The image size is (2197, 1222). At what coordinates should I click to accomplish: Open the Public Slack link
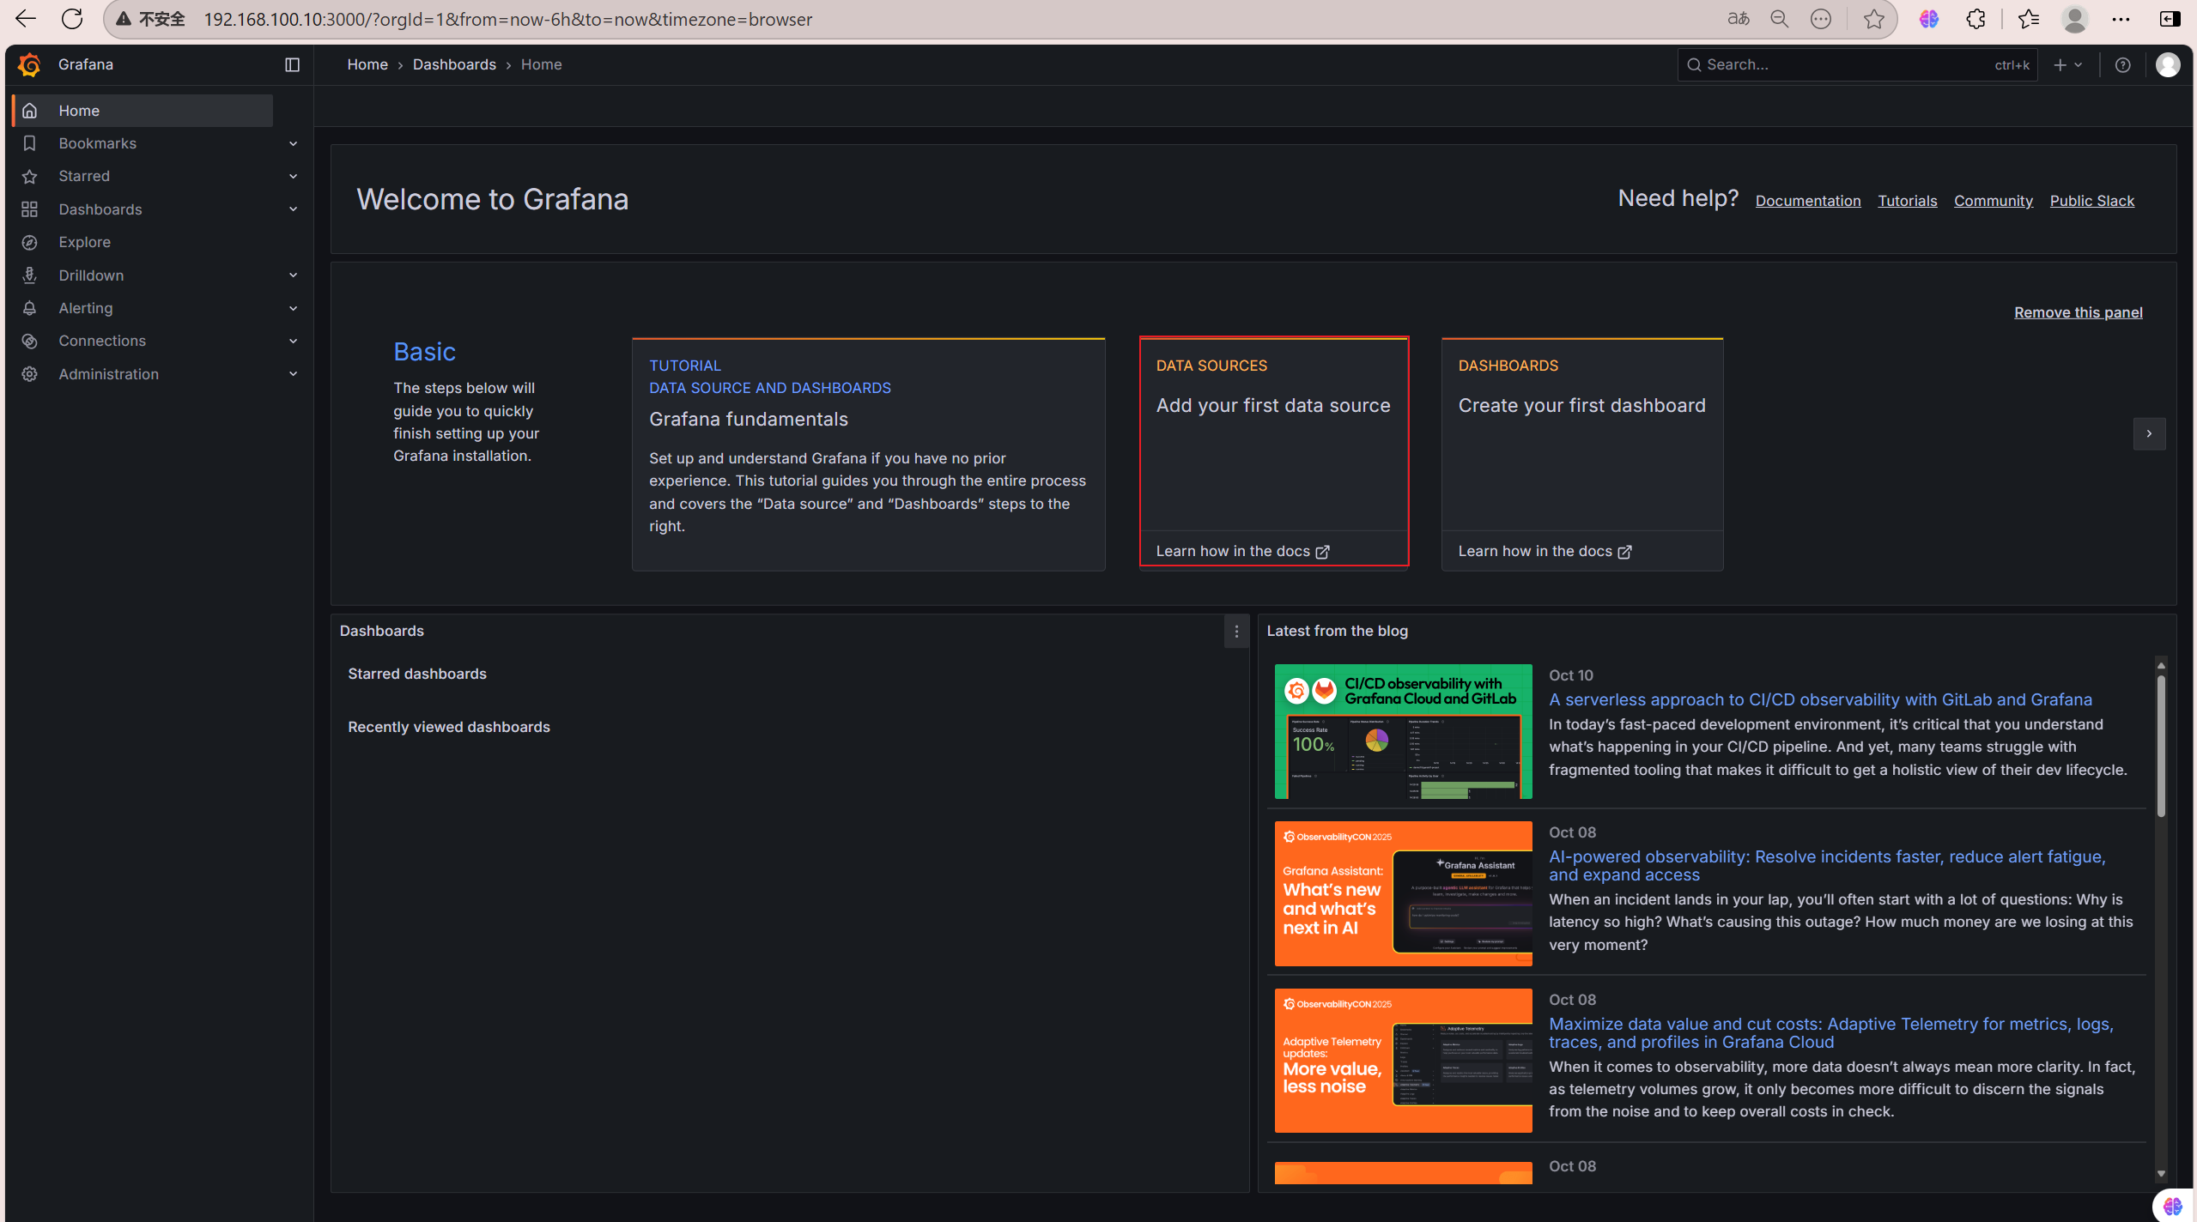coord(2092,201)
